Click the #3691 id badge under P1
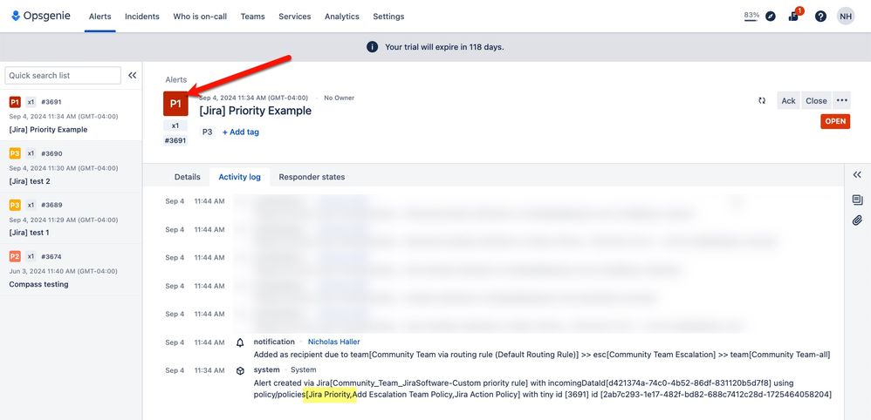This screenshot has width=871, height=420. tap(175, 141)
